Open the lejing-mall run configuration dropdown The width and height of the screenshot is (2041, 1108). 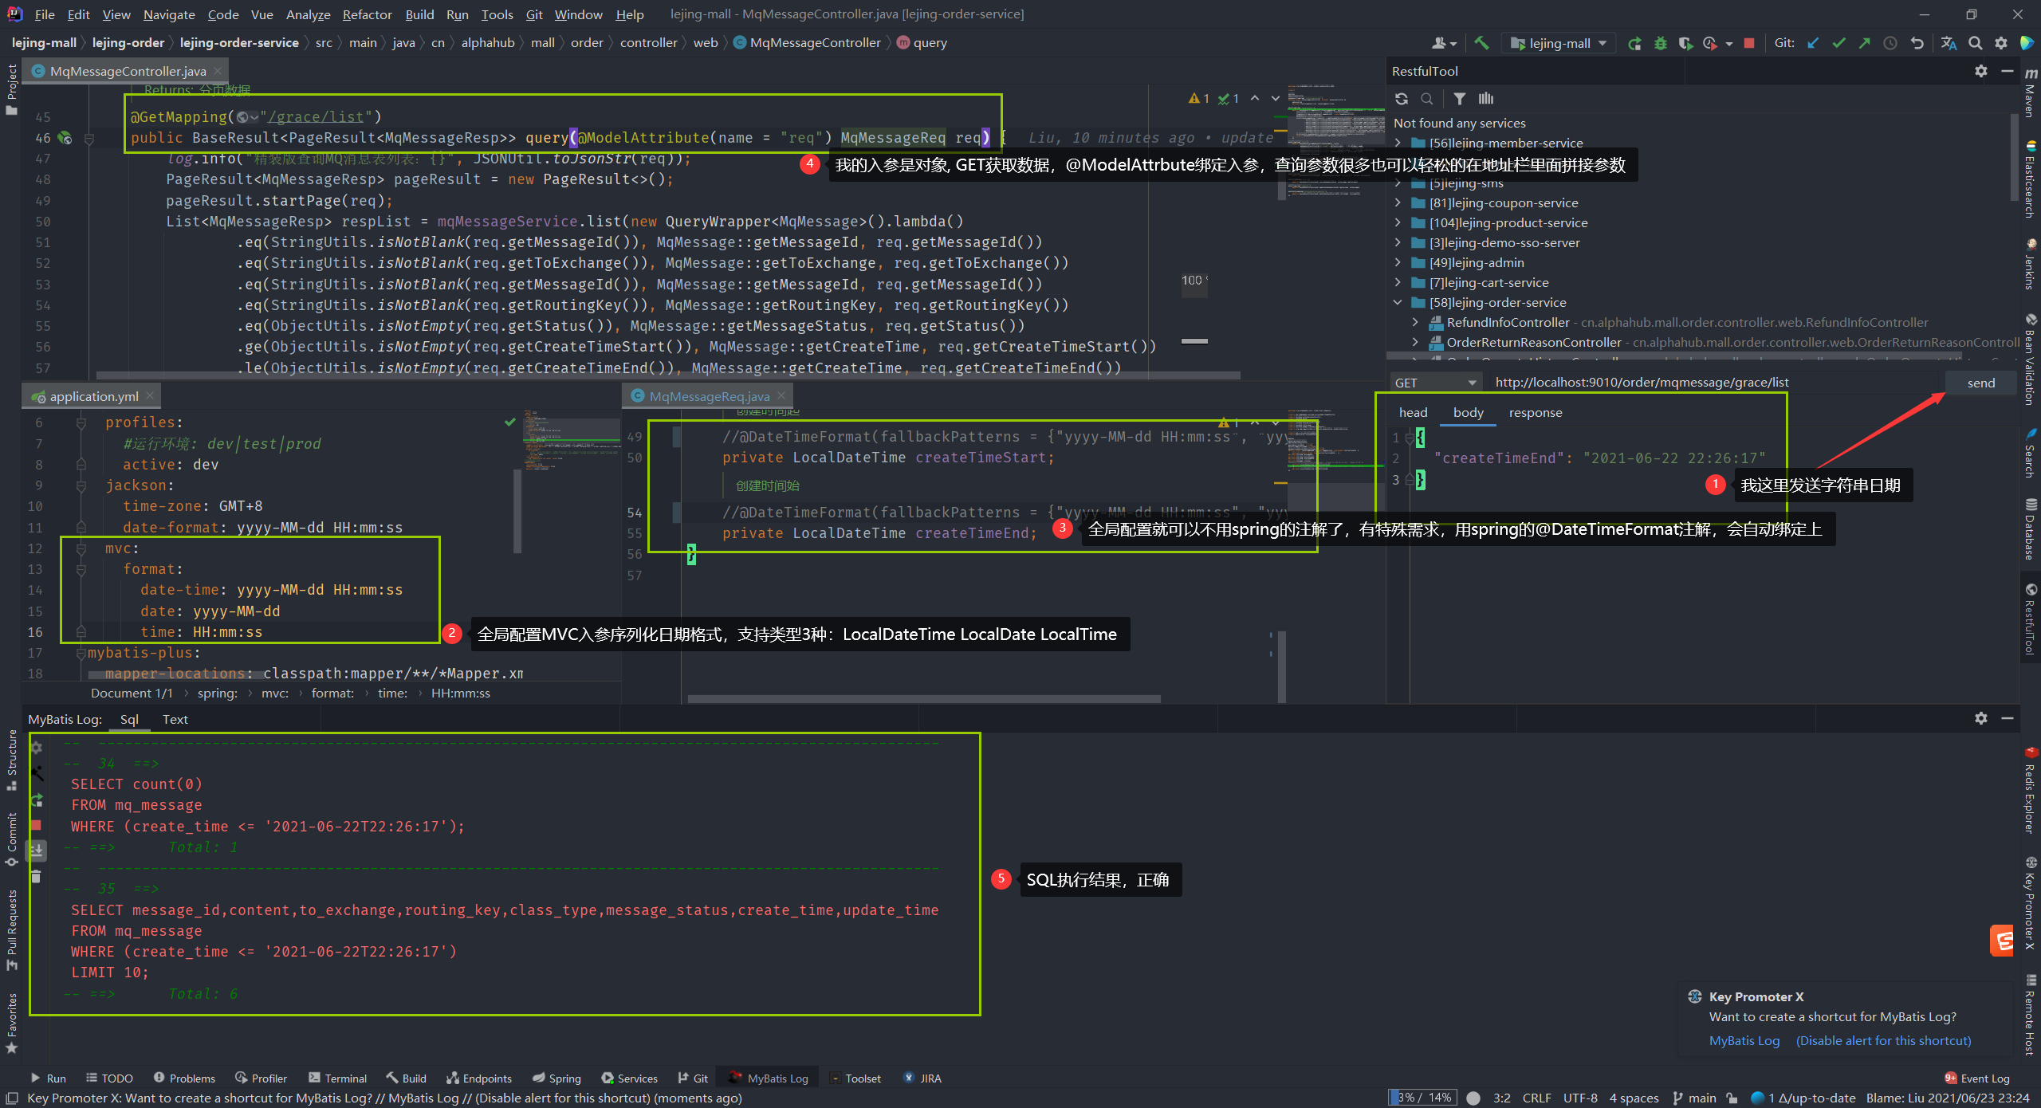[1559, 43]
